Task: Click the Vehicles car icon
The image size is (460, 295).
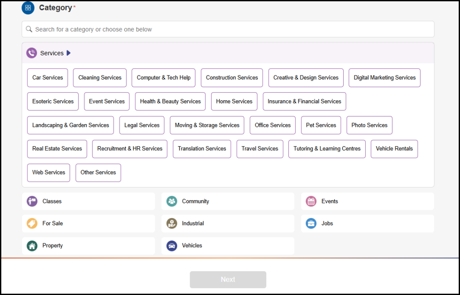Action: pos(171,246)
